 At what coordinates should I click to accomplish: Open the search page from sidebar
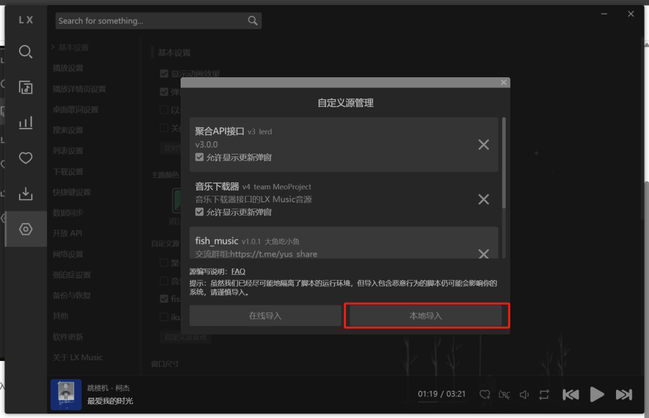pos(25,52)
